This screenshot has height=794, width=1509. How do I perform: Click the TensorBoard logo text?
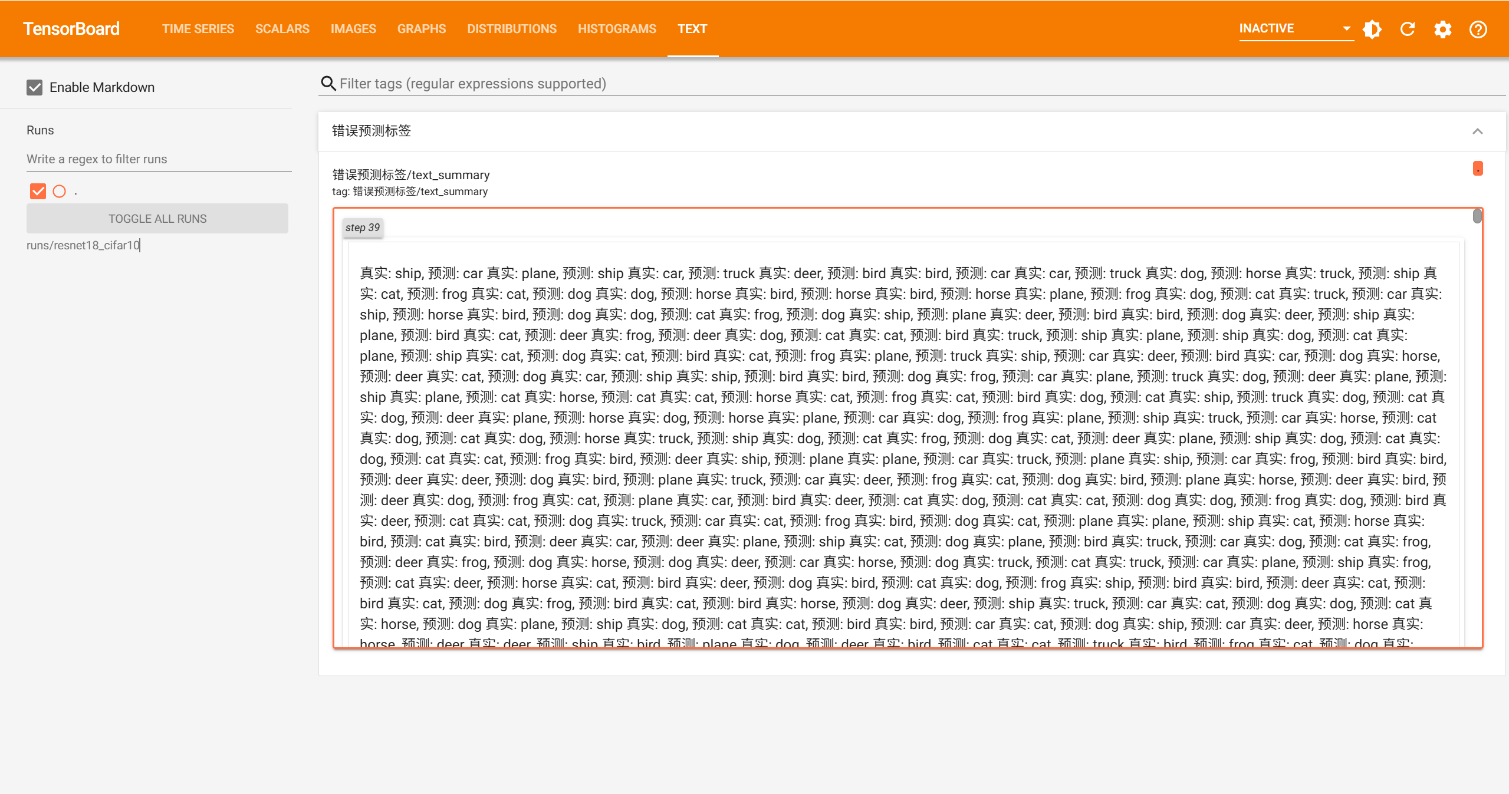71,29
